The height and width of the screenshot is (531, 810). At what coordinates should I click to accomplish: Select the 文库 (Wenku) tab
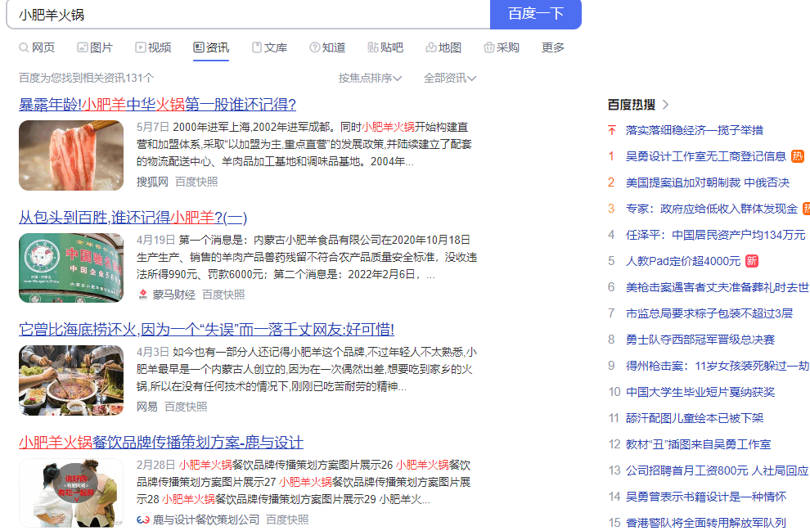[x=269, y=47]
